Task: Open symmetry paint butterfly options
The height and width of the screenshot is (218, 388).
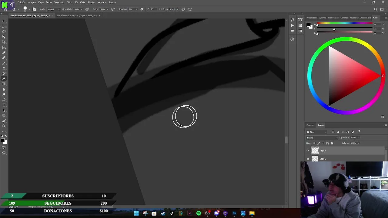Action: pyautogui.click(x=190, y=9)
